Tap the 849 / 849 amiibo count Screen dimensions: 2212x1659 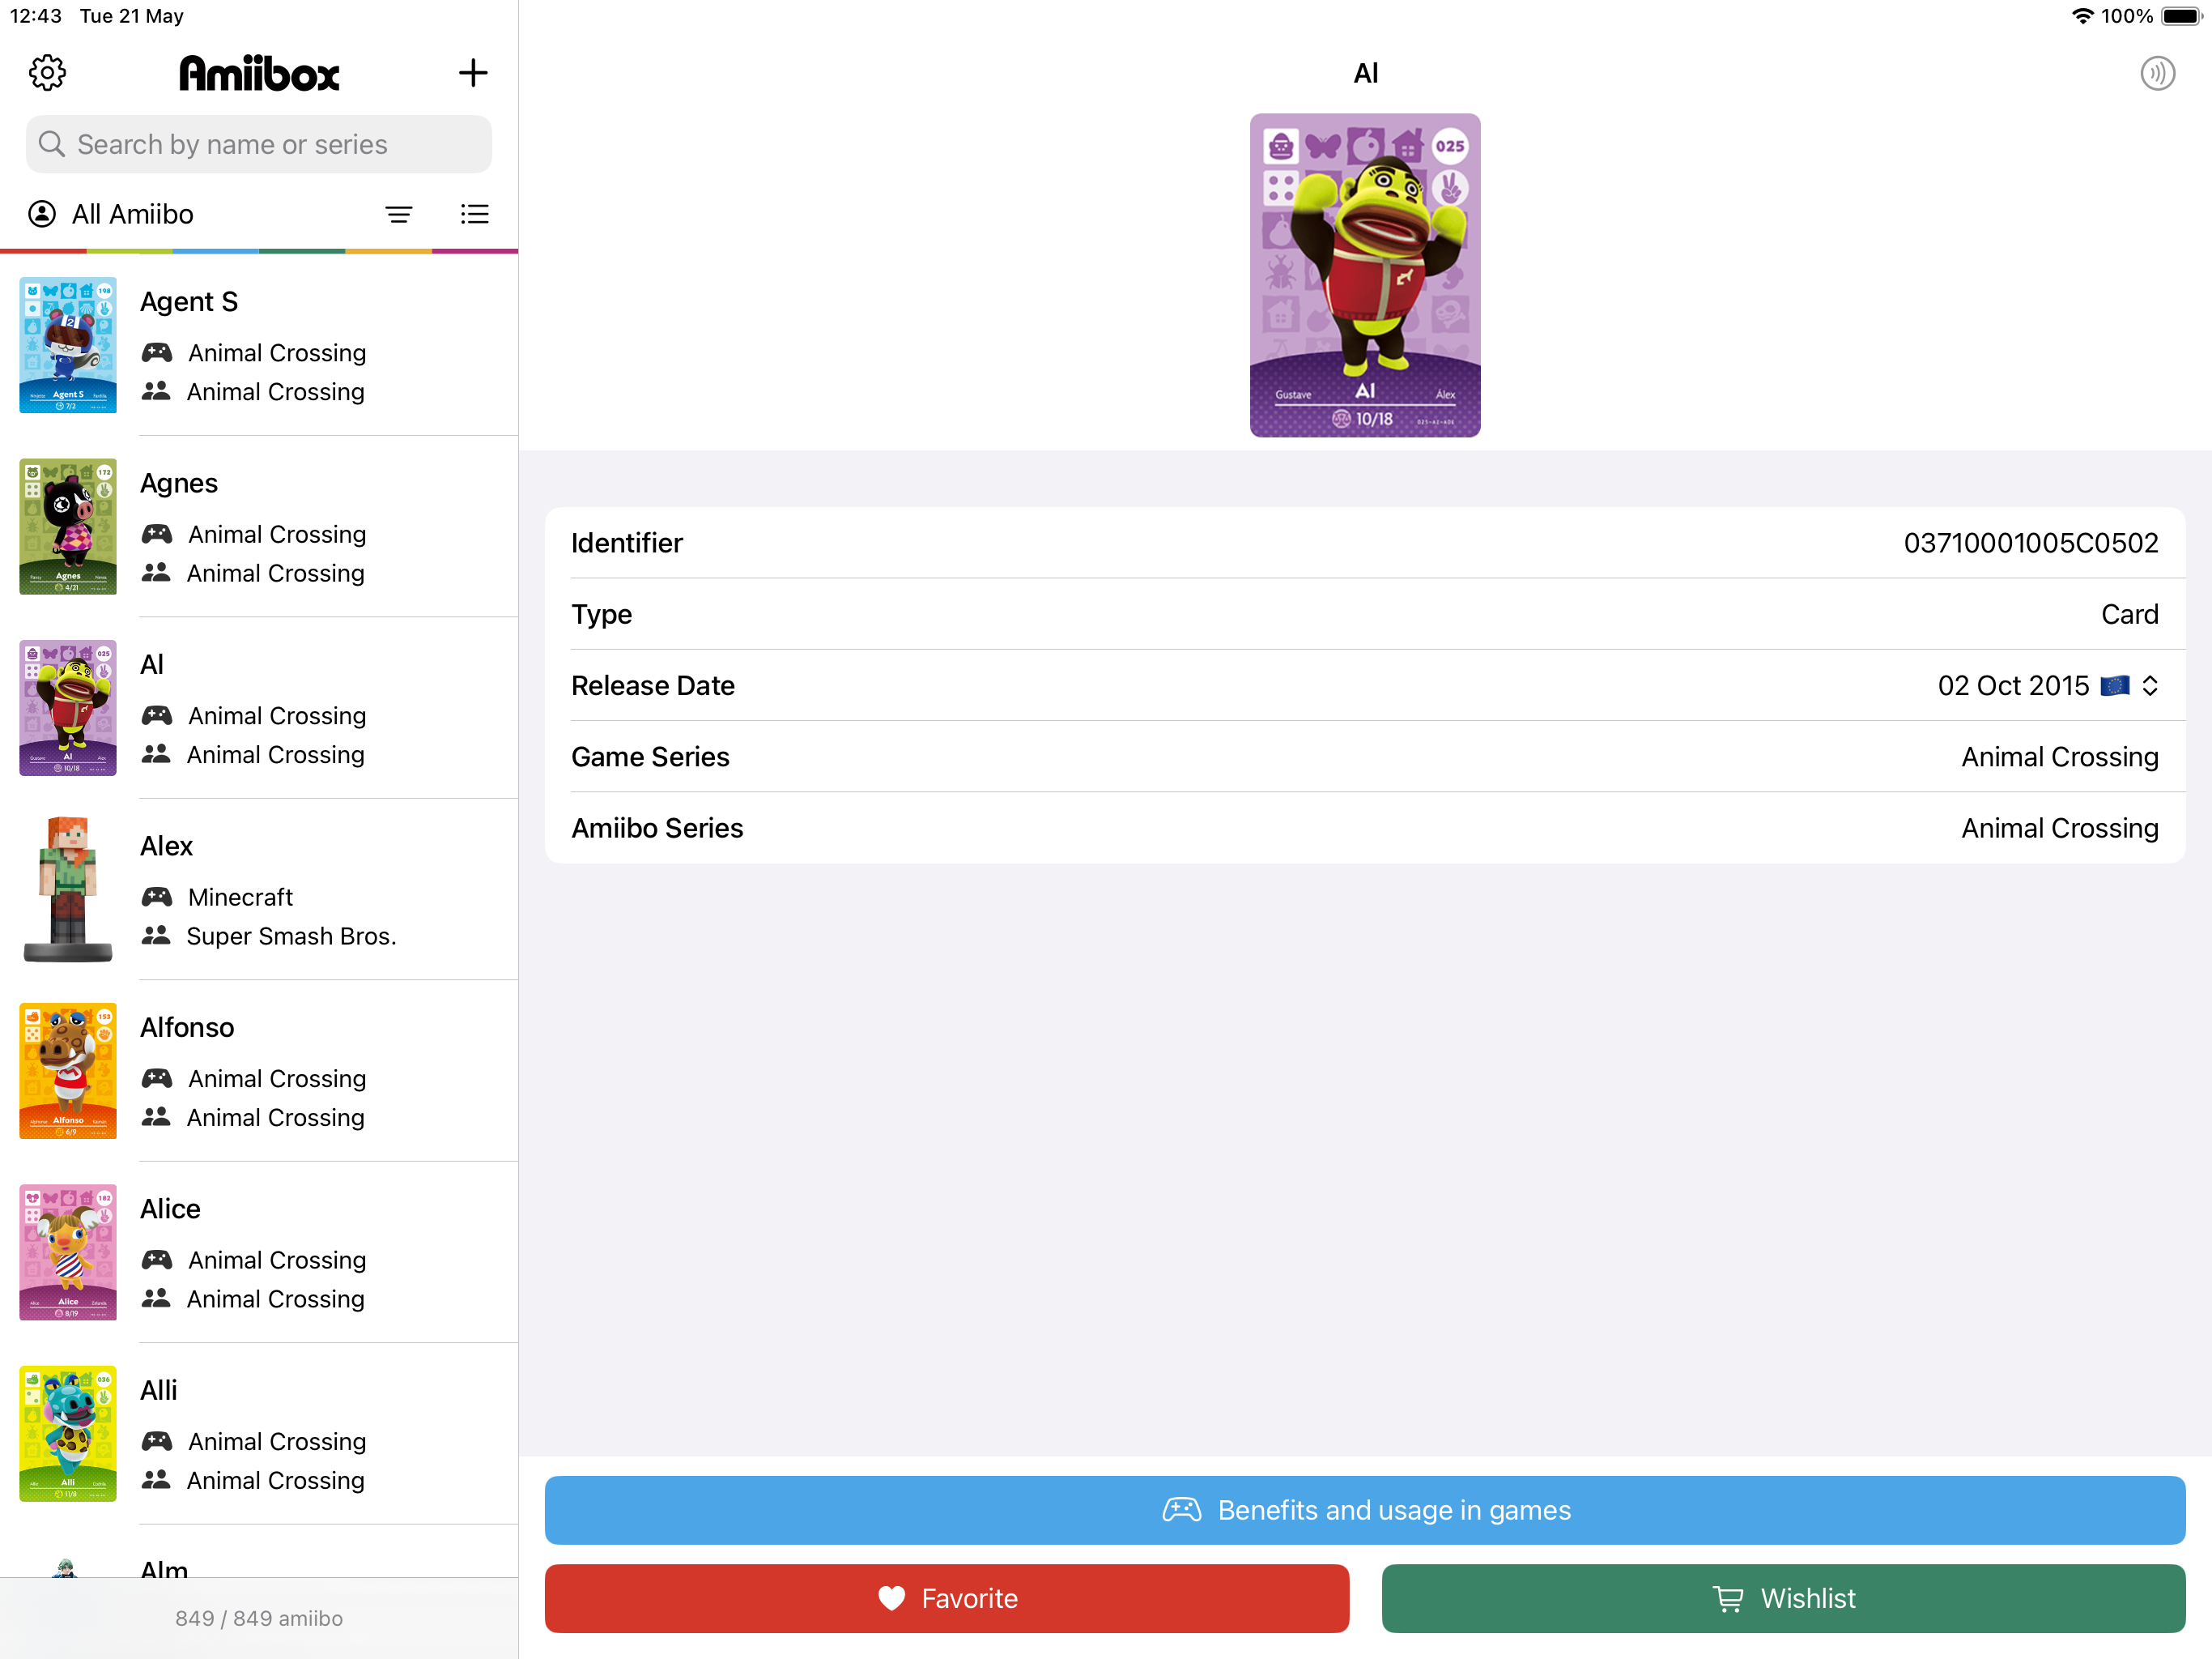(x=259, y=1618)
